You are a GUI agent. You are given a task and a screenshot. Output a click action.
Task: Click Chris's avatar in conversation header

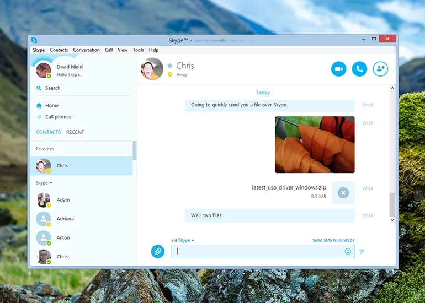(x=152, y=69)
